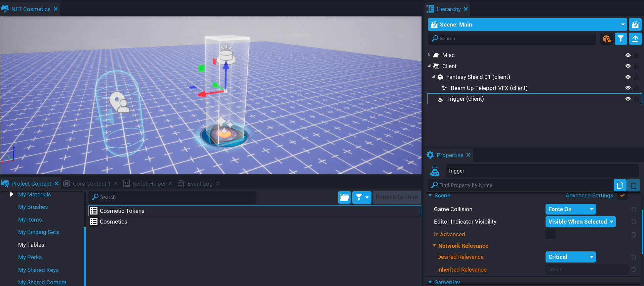Click the scene clapperboard button right of Scene dropdown
The image size is (644, 286).
pyautogui.click(x=635, y=25)
